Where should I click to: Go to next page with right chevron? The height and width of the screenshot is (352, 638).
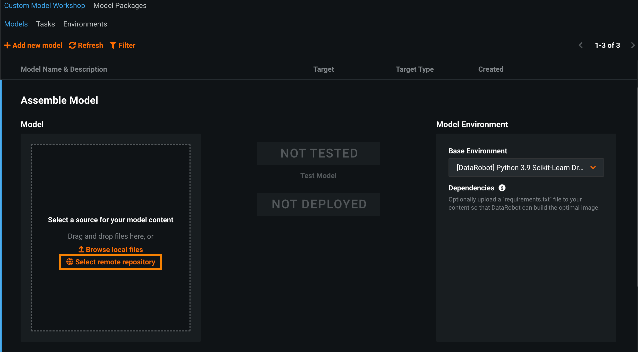pos(633,45)
